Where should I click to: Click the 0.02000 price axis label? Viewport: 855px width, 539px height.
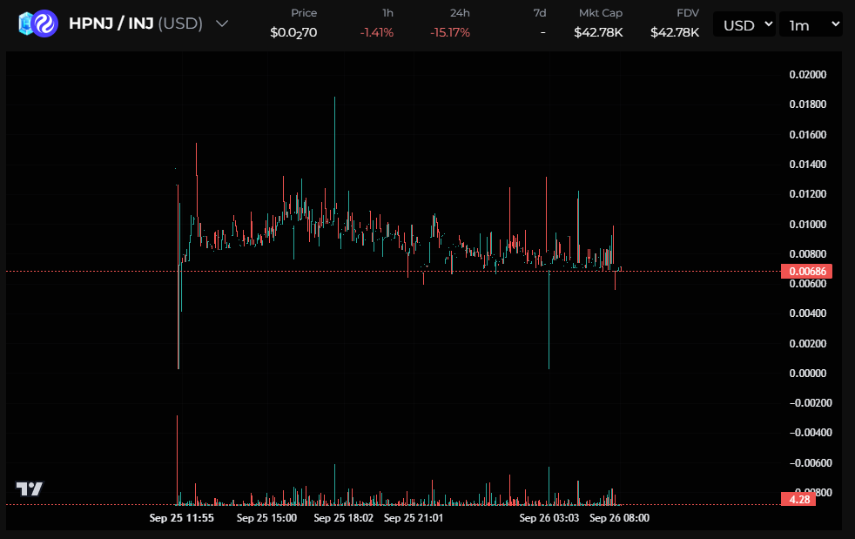click(x=807, y=75)
